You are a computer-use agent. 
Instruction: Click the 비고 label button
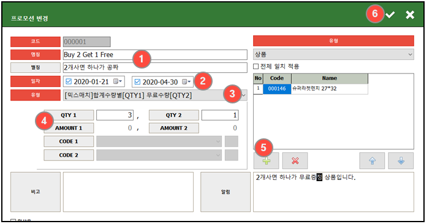(x=36, y=192)
